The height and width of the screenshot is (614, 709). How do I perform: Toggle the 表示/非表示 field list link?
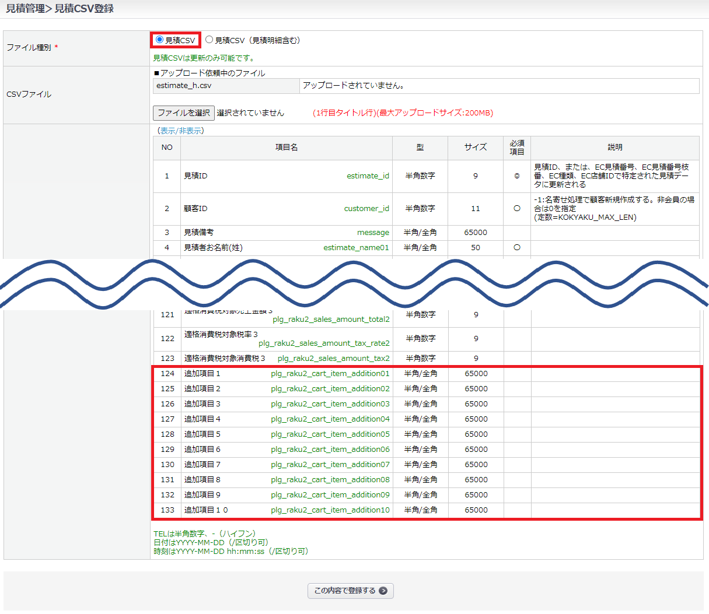pos(181,131)
